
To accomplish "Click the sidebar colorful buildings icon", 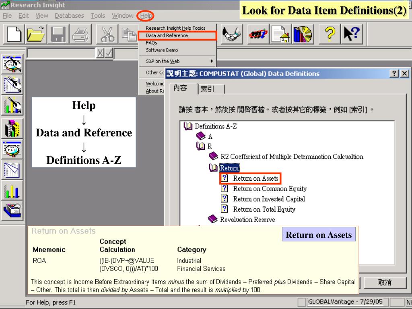I will [12, 128].
